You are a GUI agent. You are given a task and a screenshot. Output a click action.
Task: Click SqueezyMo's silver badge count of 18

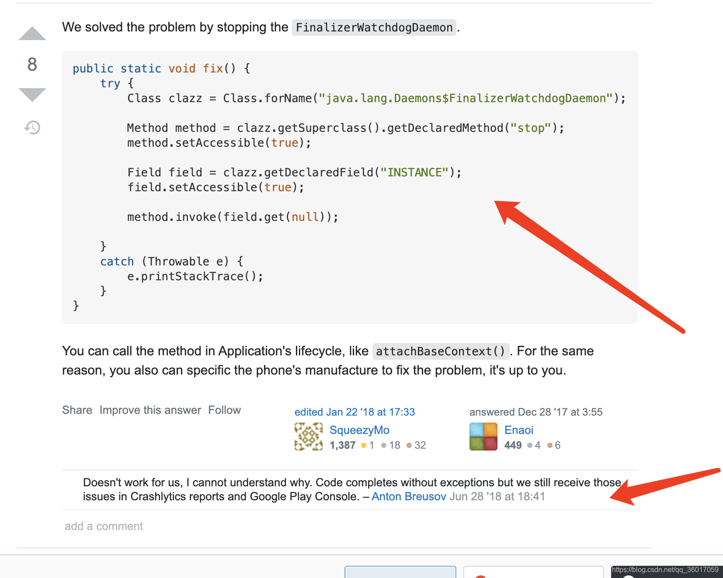tap(394, 445)
